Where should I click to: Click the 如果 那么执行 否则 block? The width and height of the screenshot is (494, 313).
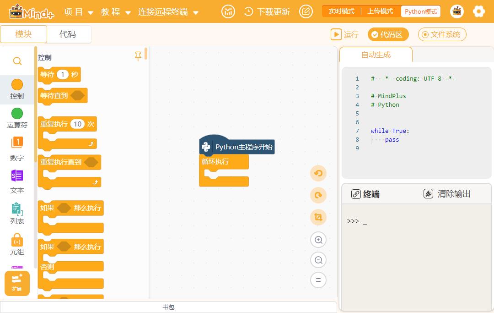click(x=70, y=264)
